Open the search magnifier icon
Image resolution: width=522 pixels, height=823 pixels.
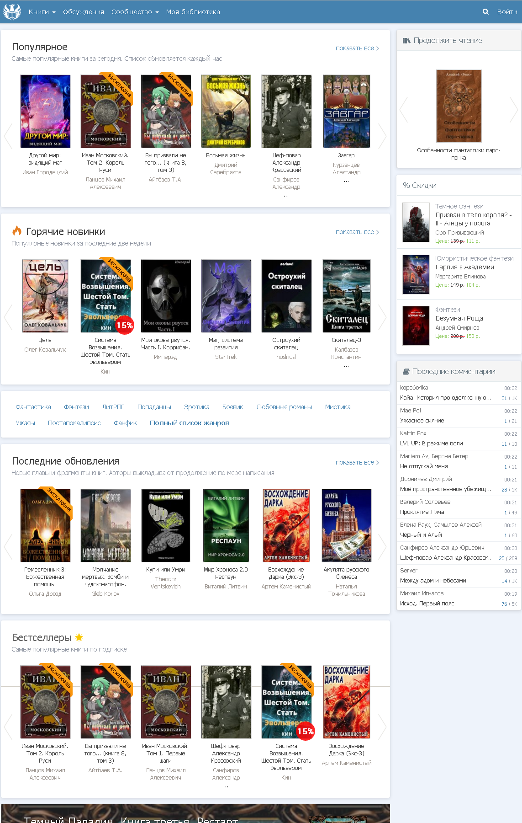tap(485, 12)
